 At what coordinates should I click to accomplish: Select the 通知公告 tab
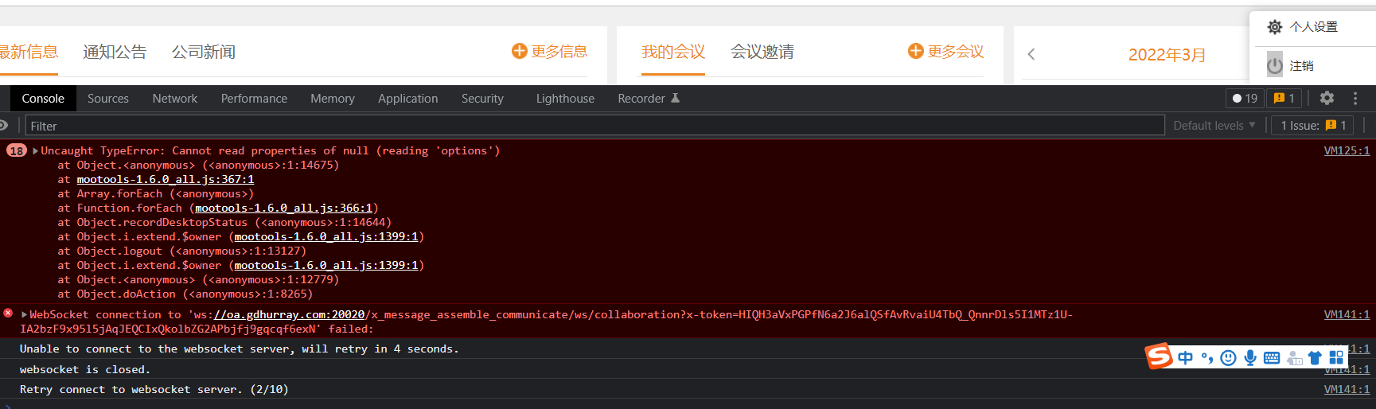coord(115,52)
